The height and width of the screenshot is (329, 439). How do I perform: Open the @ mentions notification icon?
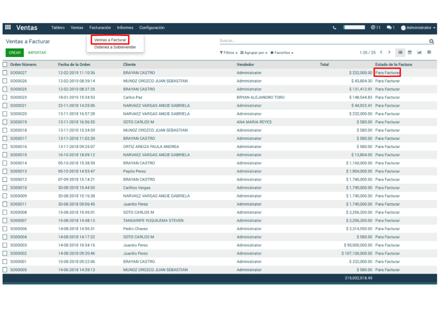375,27
